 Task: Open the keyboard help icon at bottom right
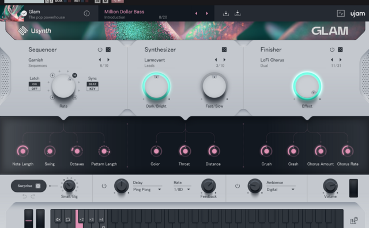point(353,221)
